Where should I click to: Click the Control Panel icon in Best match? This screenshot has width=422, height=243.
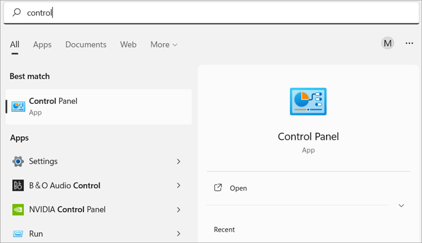(18, 107)
